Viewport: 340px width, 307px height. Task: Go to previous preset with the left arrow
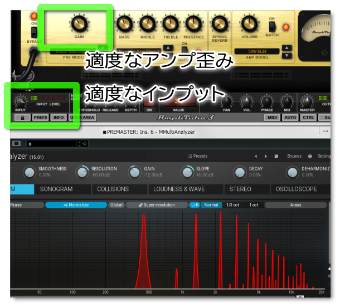click(x=256, y=156)
